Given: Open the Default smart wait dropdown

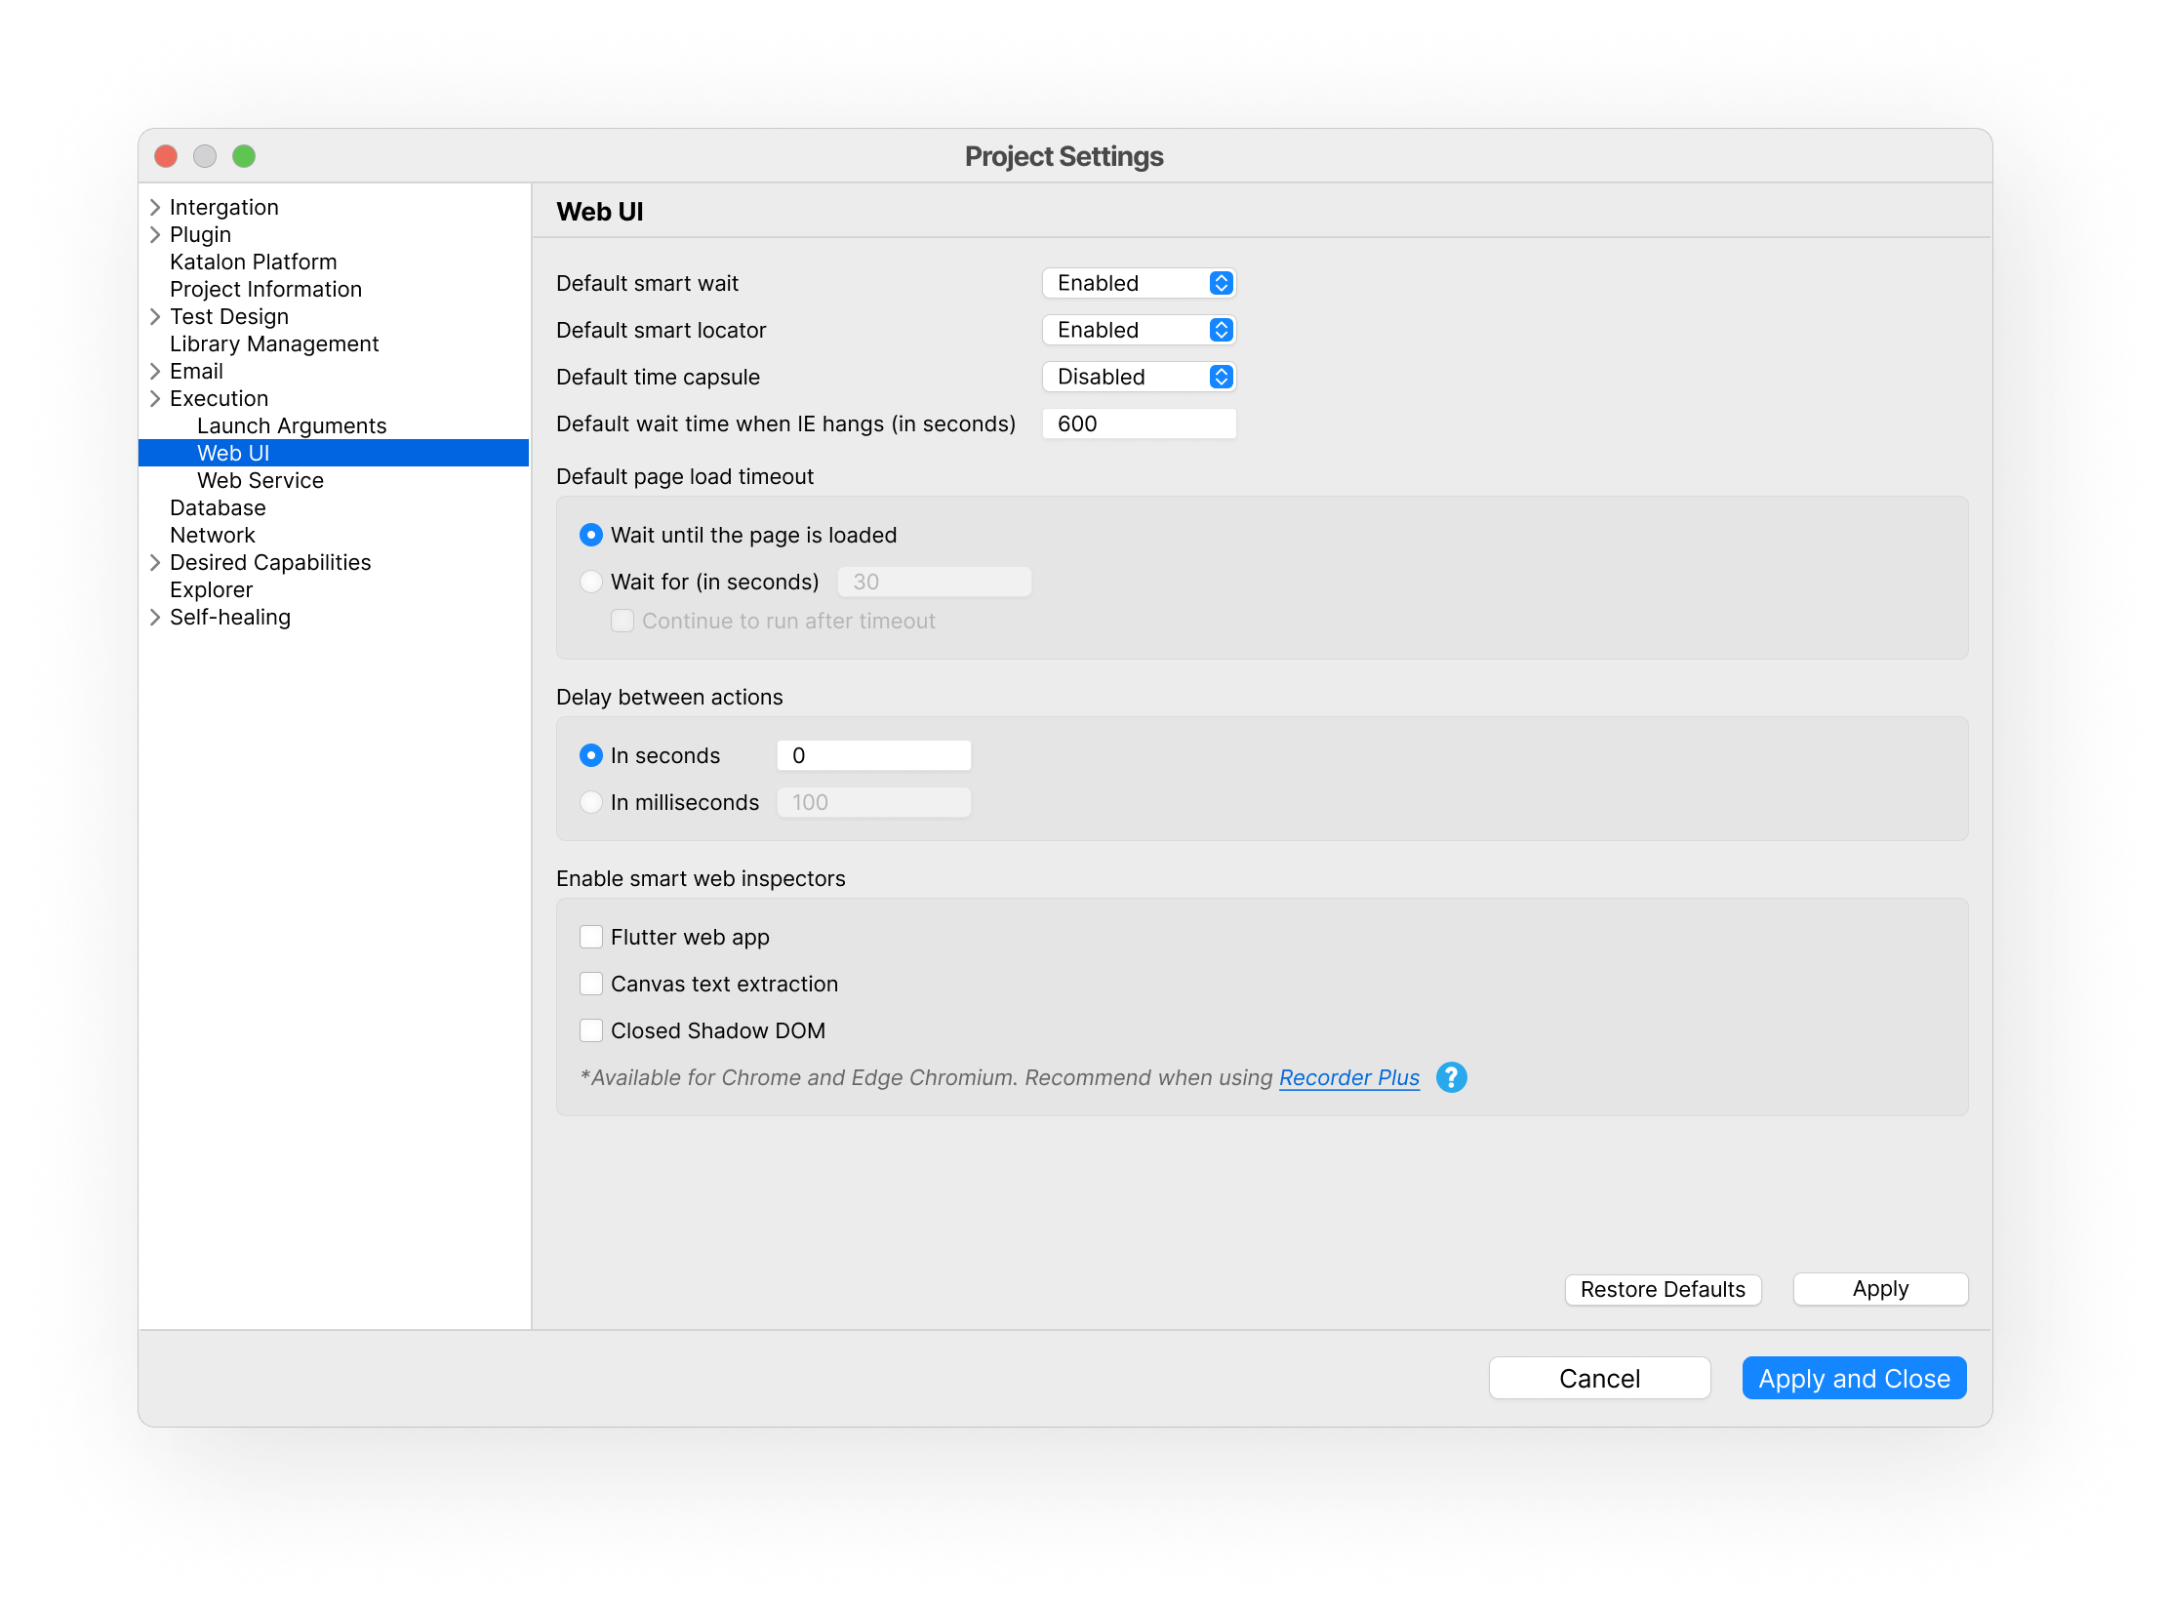Looking at the screenshot, I should 1138,283.
